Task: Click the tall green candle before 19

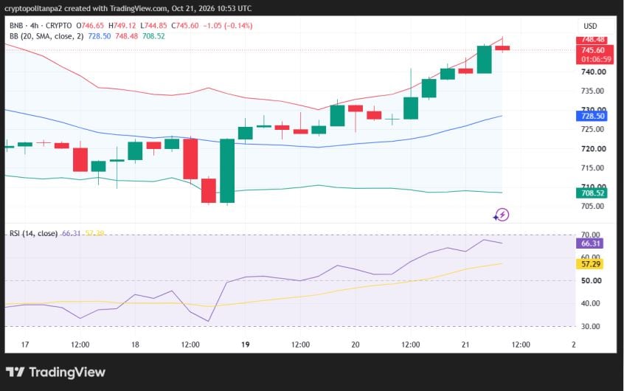Action: point(227,171)
